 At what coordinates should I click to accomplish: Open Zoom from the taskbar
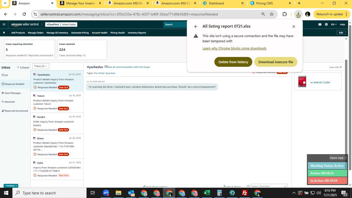coord(106,193)
